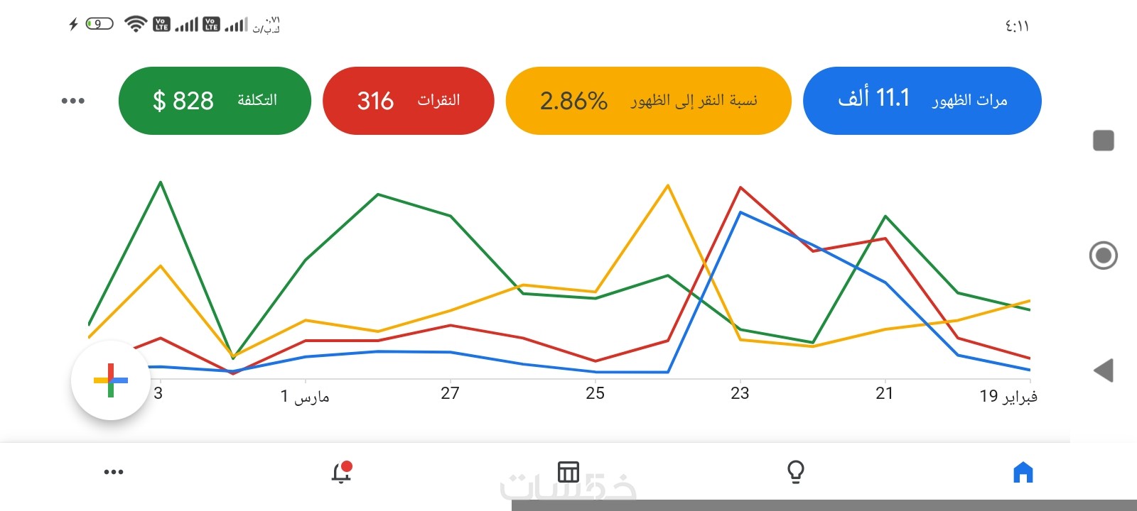Tap the chart at date 27 label

pyautogui.click(x=450, y=393)
